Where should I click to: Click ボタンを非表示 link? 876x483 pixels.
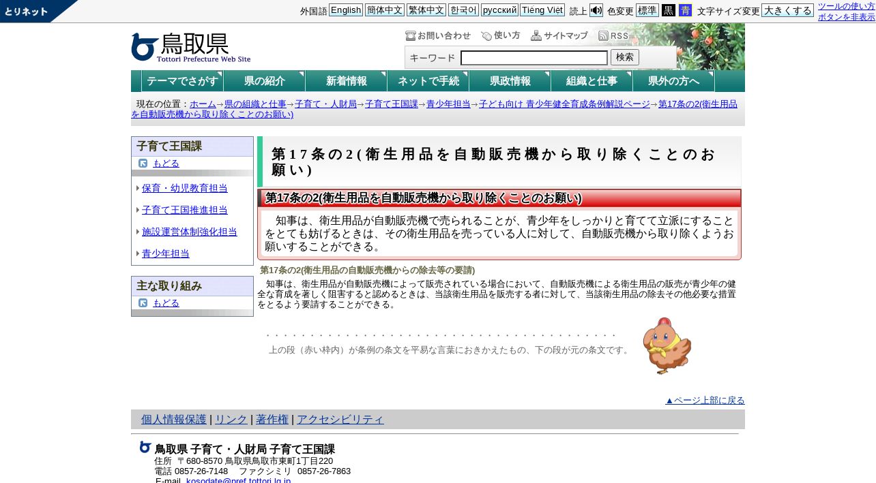846,17
